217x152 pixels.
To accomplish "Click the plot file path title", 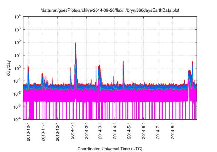I will coord(110,11).
